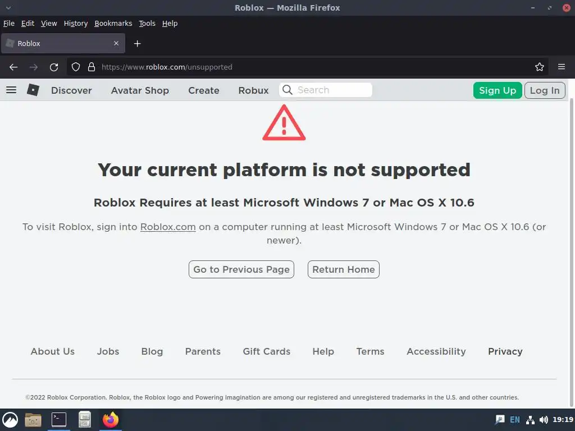Open the Create link

coord(203,90)
